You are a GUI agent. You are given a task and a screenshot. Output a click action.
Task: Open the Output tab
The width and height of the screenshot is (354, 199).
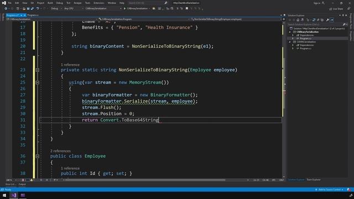coord(22,184)
